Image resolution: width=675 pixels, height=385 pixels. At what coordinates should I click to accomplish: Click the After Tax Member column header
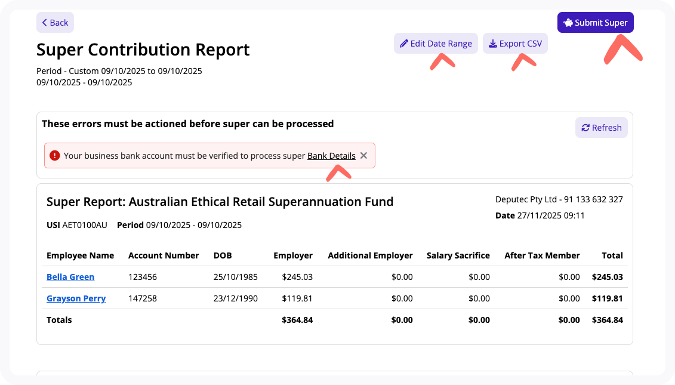point(542,255)
